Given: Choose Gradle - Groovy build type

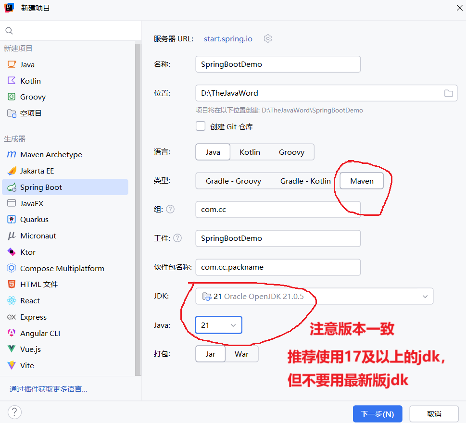Looking at the screenshot, I should click(234, 181).
